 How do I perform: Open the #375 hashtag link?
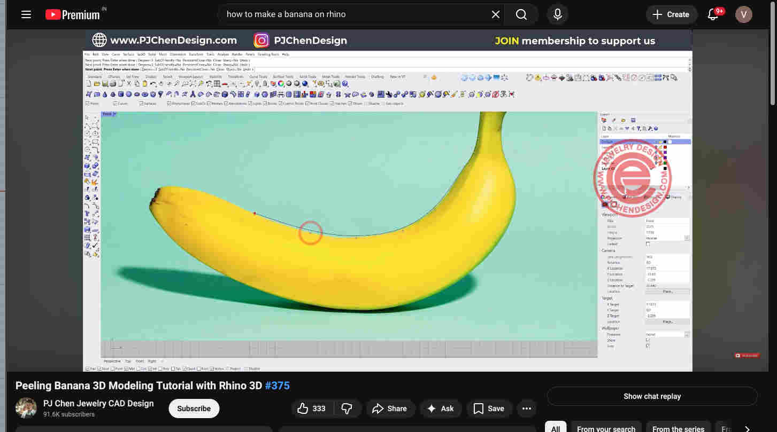(x=277, y=386)
